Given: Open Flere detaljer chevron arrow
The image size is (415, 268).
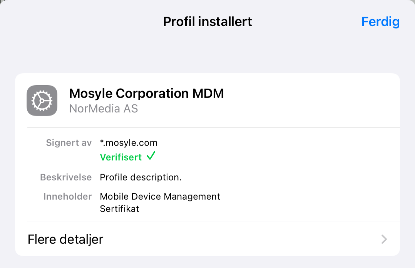Looking at the screenshot, I should [384, 239].
